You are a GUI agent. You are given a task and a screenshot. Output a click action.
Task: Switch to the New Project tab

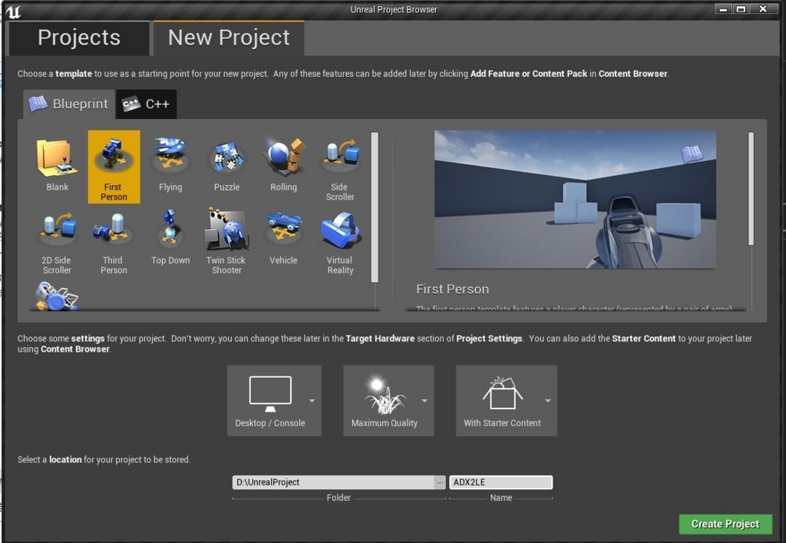[x=229, y=38]
